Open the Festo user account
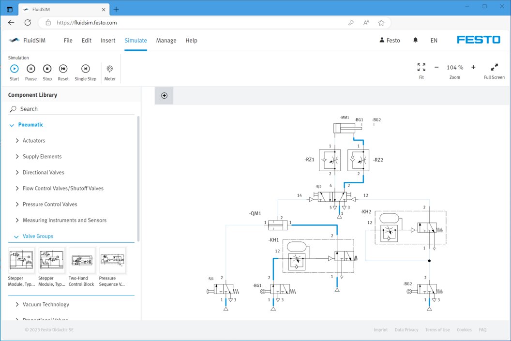This screenshot has width=511, height=341. 390,40
